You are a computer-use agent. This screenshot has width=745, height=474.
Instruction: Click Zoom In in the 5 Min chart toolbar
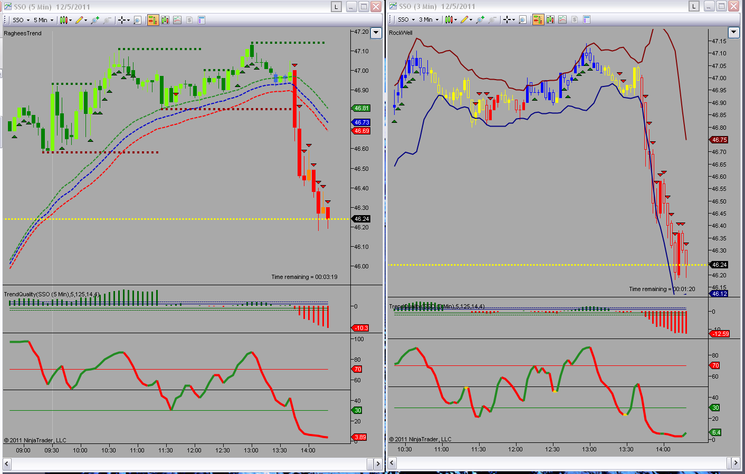95,20
